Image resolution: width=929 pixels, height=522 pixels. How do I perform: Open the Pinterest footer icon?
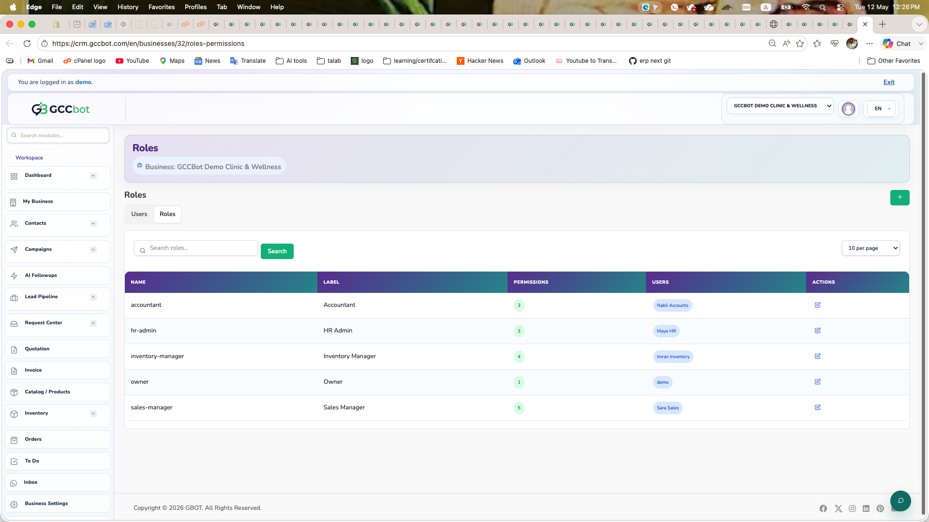click(880, 508)
